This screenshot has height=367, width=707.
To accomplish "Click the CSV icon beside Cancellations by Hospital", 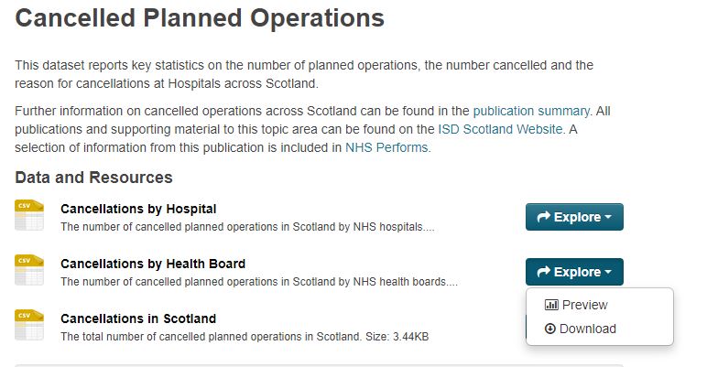I will 29,215.
